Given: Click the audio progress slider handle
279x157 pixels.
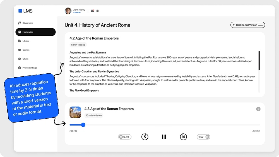Looking at the screenshot, I should tap(83, 125).
